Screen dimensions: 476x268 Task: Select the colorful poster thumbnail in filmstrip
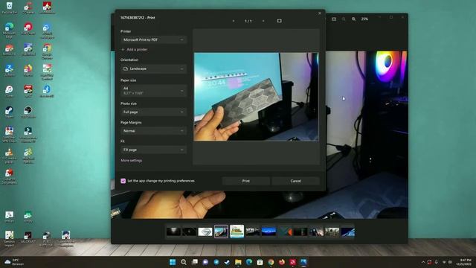pos(237,232)
